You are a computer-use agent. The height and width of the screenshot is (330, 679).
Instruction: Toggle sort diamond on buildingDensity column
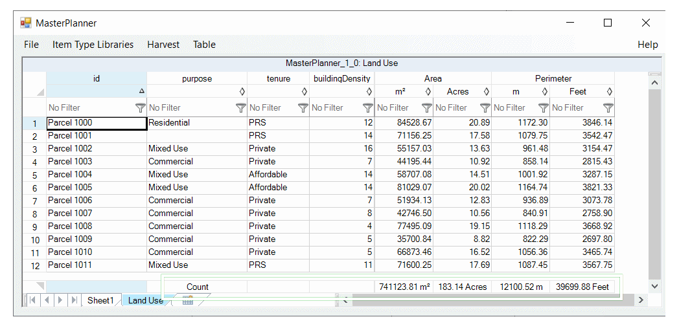tap(369, 91)
